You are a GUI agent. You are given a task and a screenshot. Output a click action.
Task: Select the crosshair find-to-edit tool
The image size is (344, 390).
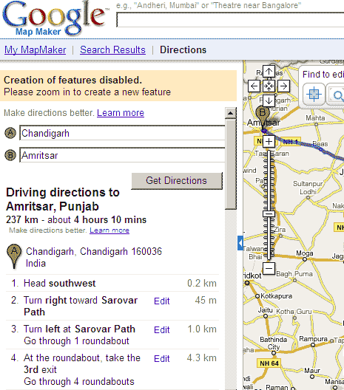point(314,95)
